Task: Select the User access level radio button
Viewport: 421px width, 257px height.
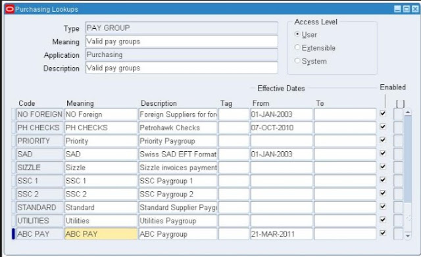Action: point(297,34)
